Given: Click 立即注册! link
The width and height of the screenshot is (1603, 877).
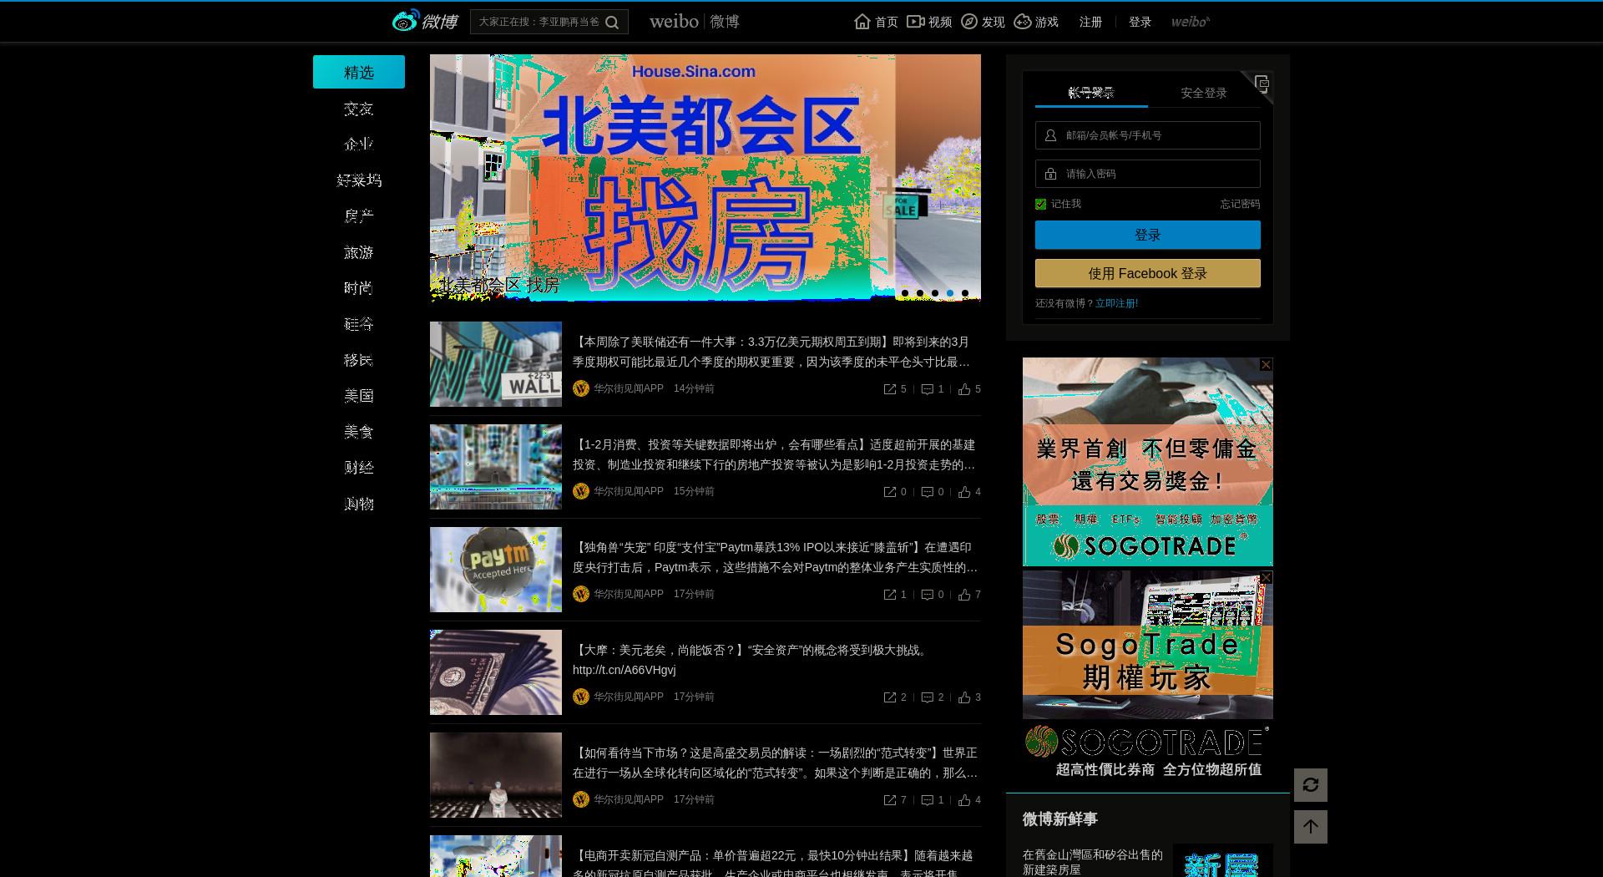Looking at the screenshot, I should [x=1117, y=303].
